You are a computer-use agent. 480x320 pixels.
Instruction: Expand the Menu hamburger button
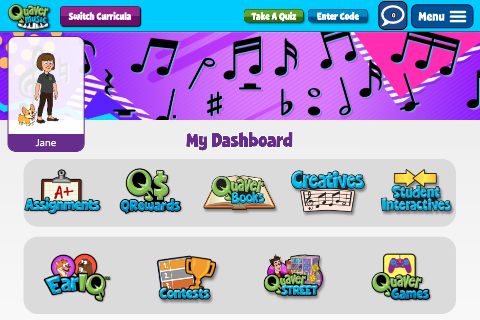tap(442, 16)
